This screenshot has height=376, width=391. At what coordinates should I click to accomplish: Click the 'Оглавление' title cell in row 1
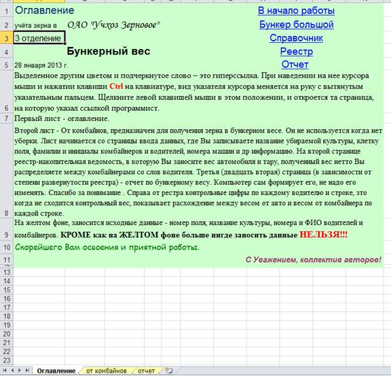(45, 10)
